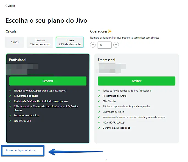
Task: Click checkmark next to SDK Mobile
Action: (99, 101)
